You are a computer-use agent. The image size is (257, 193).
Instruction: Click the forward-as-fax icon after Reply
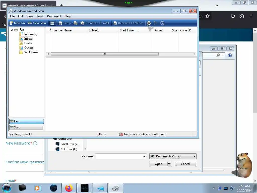coord(75,23)
